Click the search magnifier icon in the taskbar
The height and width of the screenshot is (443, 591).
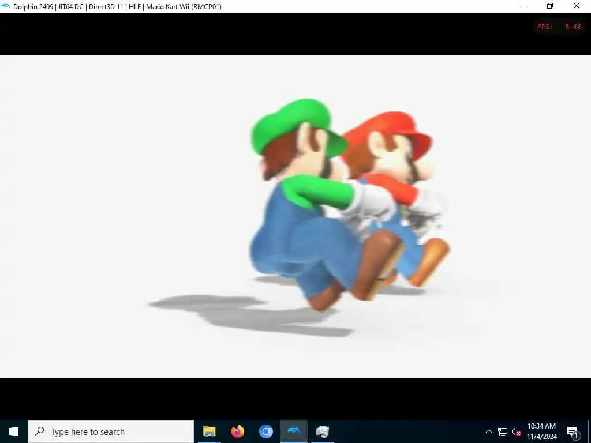(x=39, y=431)
